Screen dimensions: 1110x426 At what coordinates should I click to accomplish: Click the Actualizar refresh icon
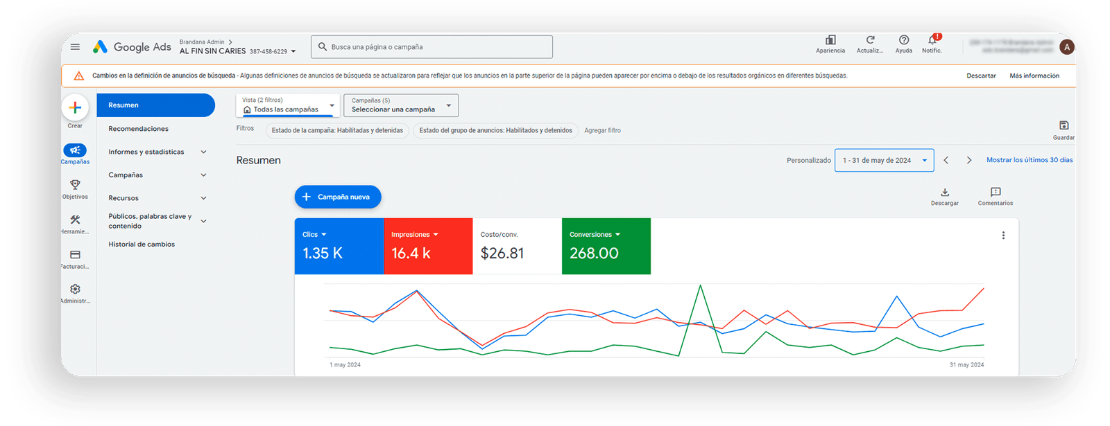870,41
